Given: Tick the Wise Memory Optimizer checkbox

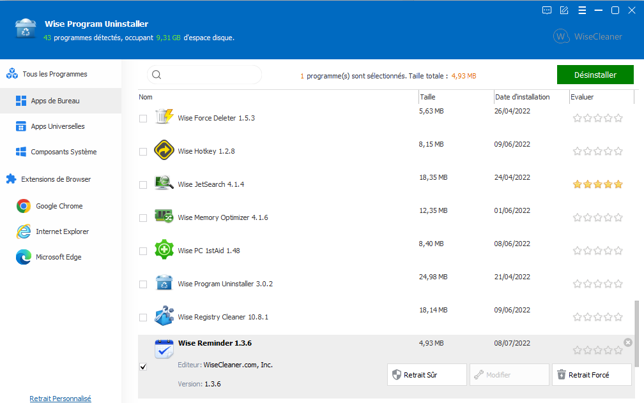Looking at the screenshot, I should pos(143,218).
